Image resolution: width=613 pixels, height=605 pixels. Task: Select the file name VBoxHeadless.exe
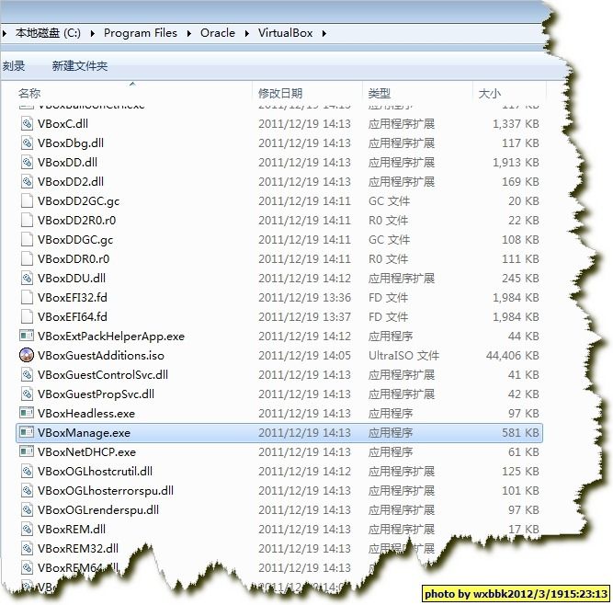[86, 414]
